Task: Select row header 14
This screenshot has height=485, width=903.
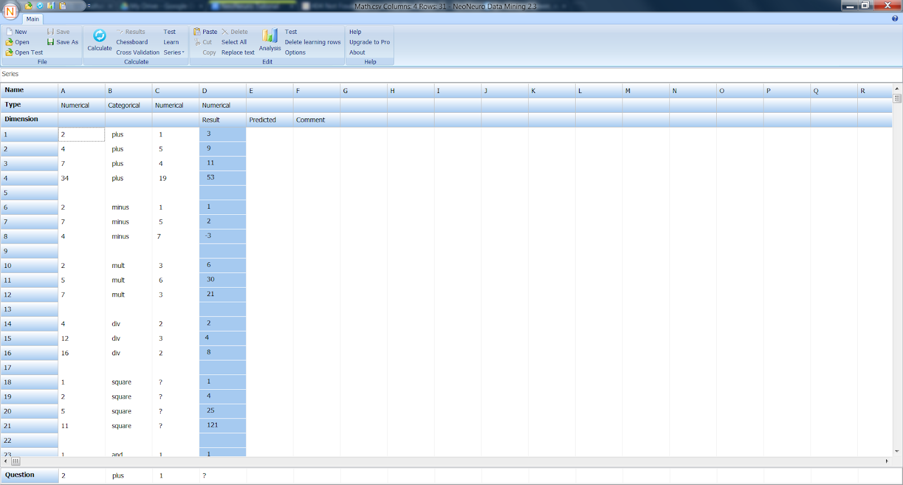Action: (x=29, y=324)
